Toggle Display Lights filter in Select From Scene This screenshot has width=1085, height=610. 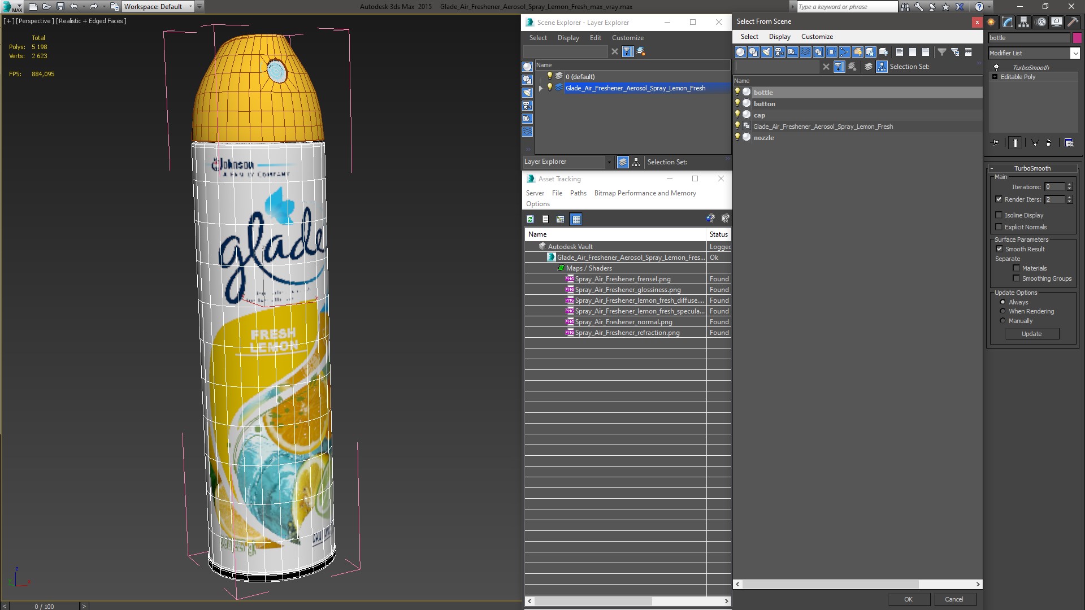[x=766, y=52]
